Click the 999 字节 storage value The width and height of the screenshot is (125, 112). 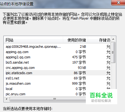pos(79,83)
